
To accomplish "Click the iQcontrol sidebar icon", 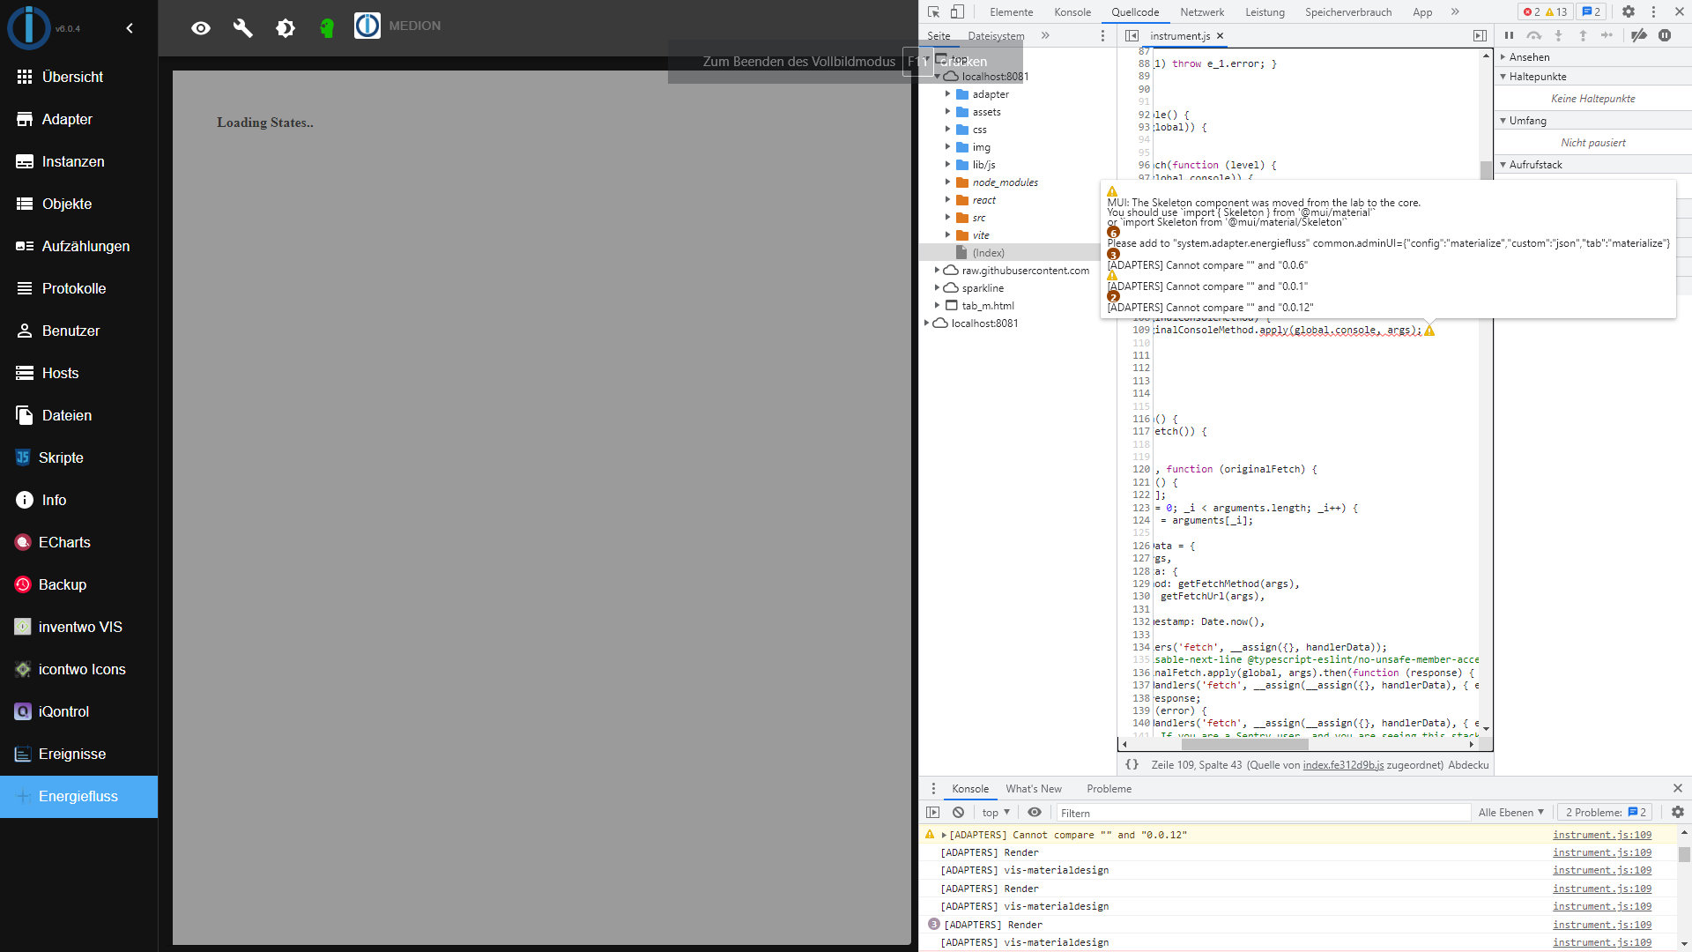I will tap(23, 710).
